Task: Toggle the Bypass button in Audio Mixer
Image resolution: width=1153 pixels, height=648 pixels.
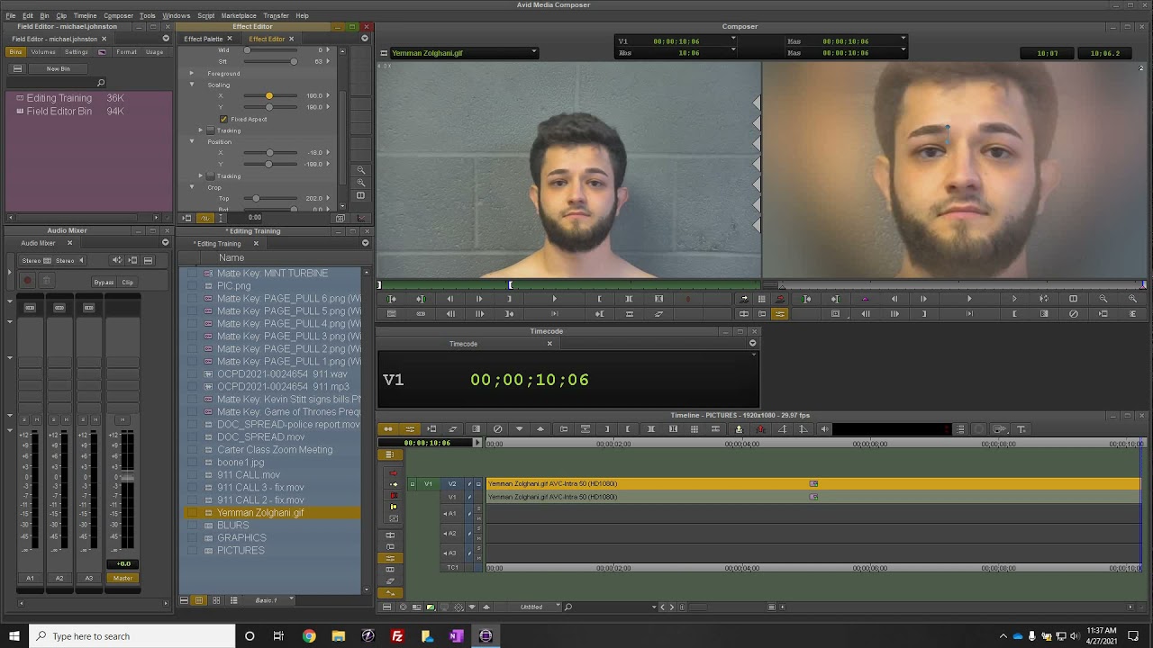Action: pyautogui.click(x=104, y=283)
